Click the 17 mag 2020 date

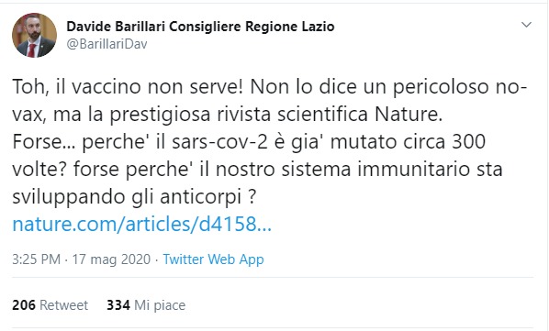coord(111,259)
